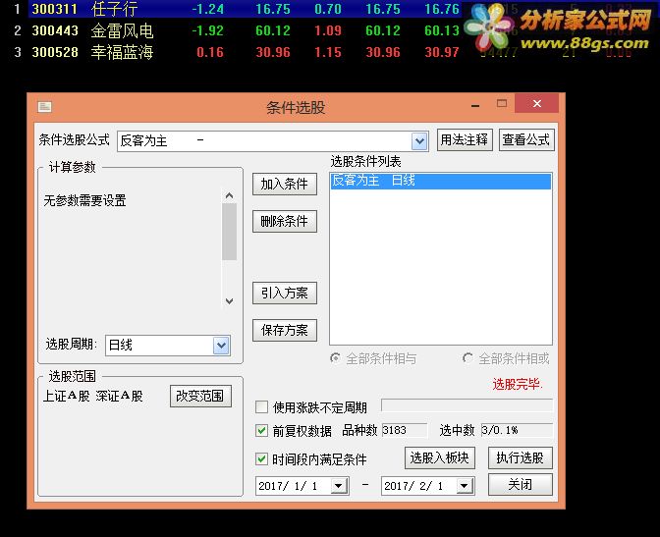The height and width of the screenshot is (537, 660).
Task: Minimize the 条件选股 dialog
Action: [475, 106]
